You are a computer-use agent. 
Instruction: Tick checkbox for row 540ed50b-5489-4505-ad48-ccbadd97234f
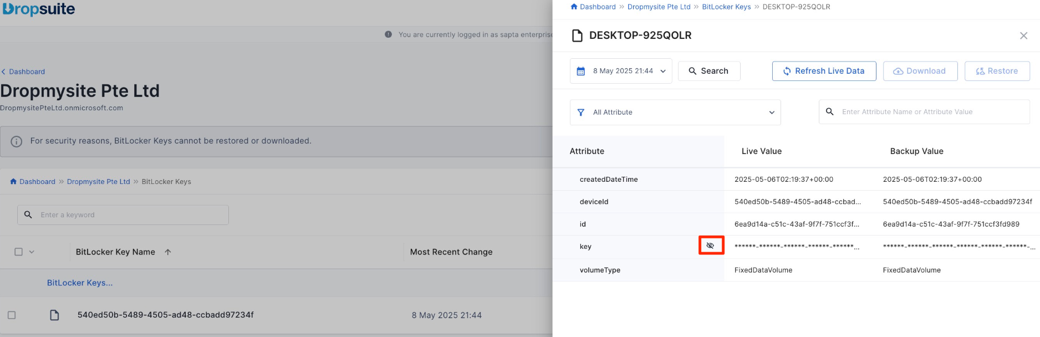[12, 315]
